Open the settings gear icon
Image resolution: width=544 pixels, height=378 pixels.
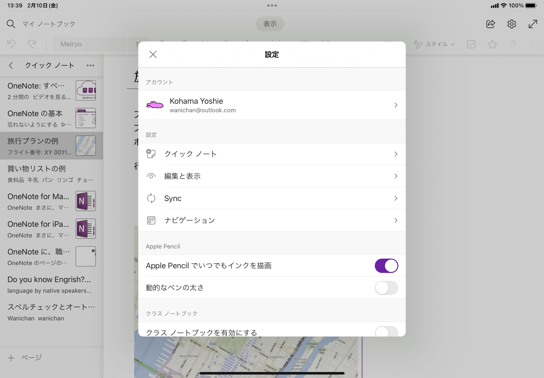coord(512,24)
